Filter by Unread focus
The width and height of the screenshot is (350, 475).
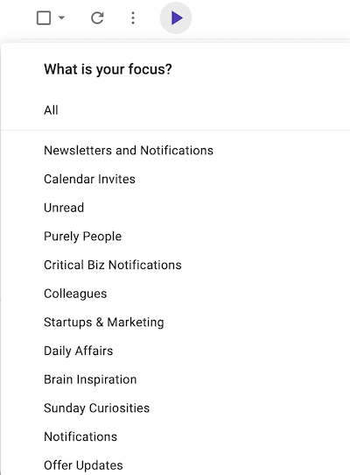tap(176, 208)
